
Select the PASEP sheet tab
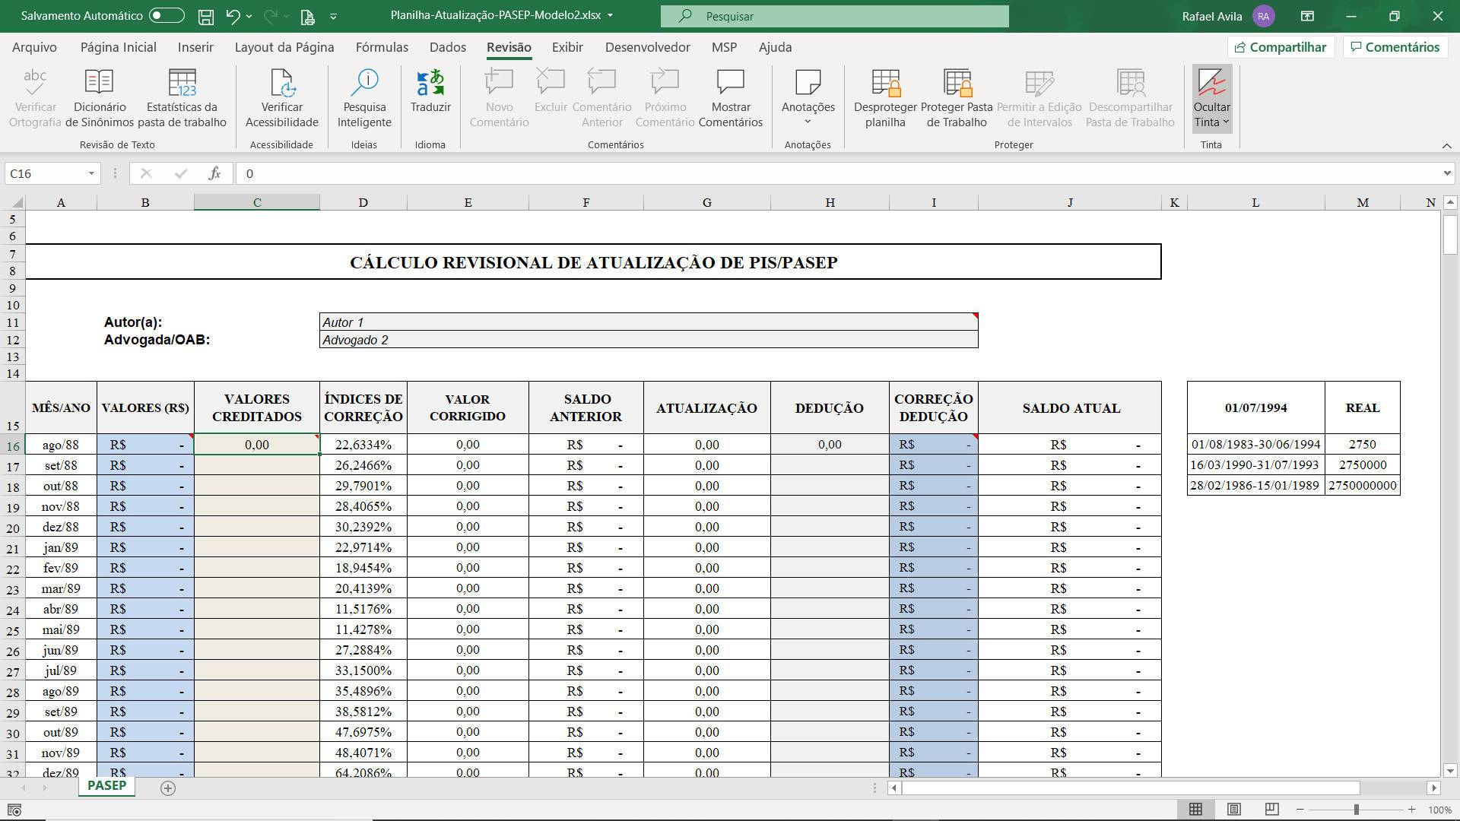(106, 785)
